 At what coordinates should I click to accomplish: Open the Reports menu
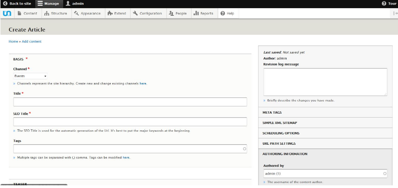coord(203,14)
